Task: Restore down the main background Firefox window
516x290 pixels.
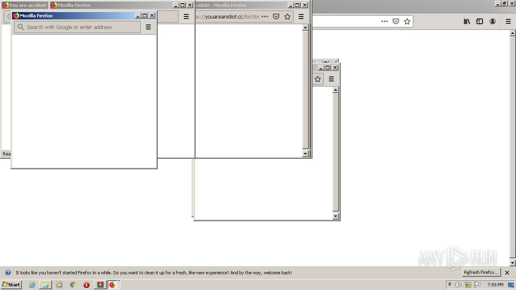Action: click(x=504, y=3)
